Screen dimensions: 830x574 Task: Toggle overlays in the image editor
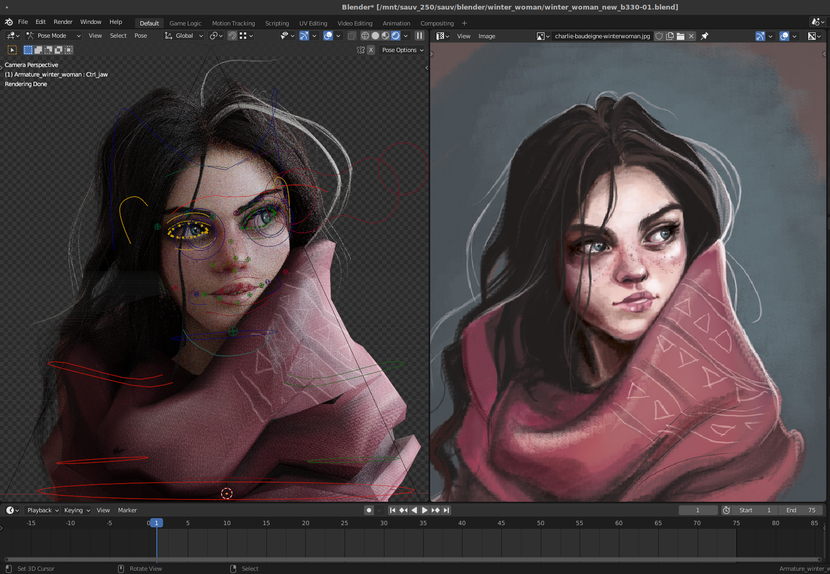(x=784, y=36)
